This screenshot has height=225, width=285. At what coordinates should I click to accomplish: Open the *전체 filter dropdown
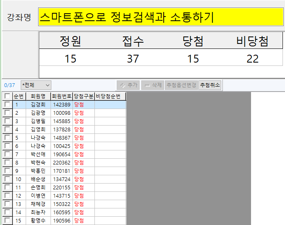[36, 85]
